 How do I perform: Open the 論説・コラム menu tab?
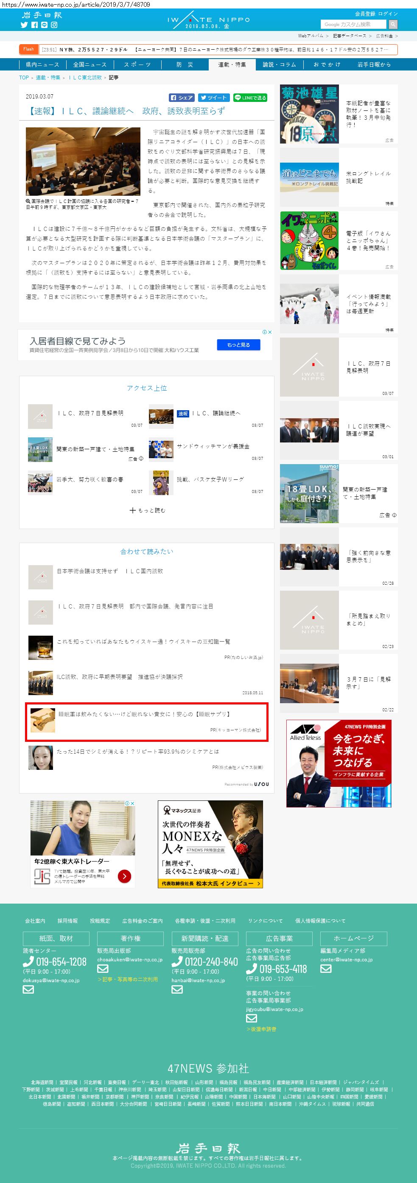[280, 65]
